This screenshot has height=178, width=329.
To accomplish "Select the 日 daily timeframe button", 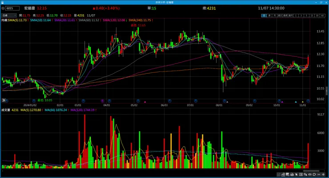I will coord(264,16).
